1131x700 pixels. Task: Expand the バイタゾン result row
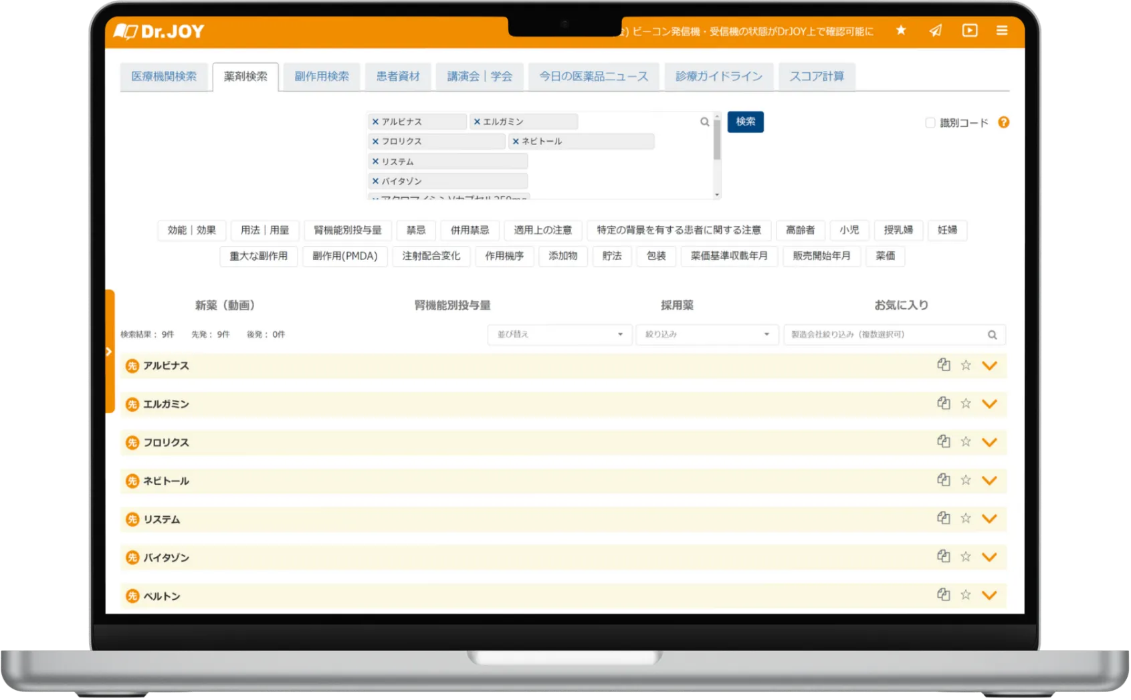tap(989, 557)
